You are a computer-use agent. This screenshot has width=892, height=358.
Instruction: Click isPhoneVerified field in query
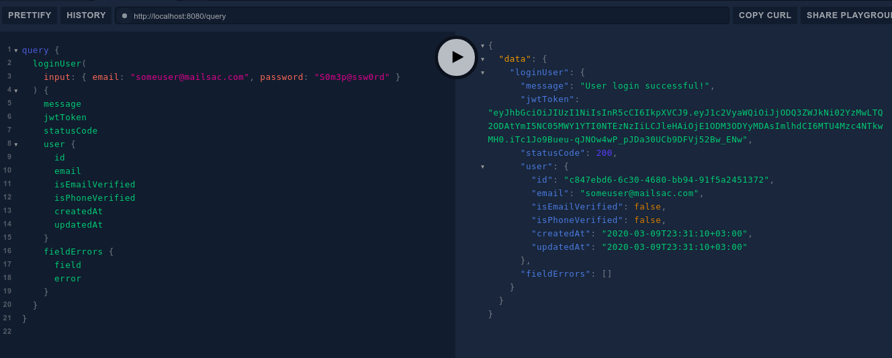[95, 198]
